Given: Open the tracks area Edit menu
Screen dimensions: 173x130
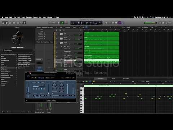Looking at the screenshot, I should pos(61,27).
